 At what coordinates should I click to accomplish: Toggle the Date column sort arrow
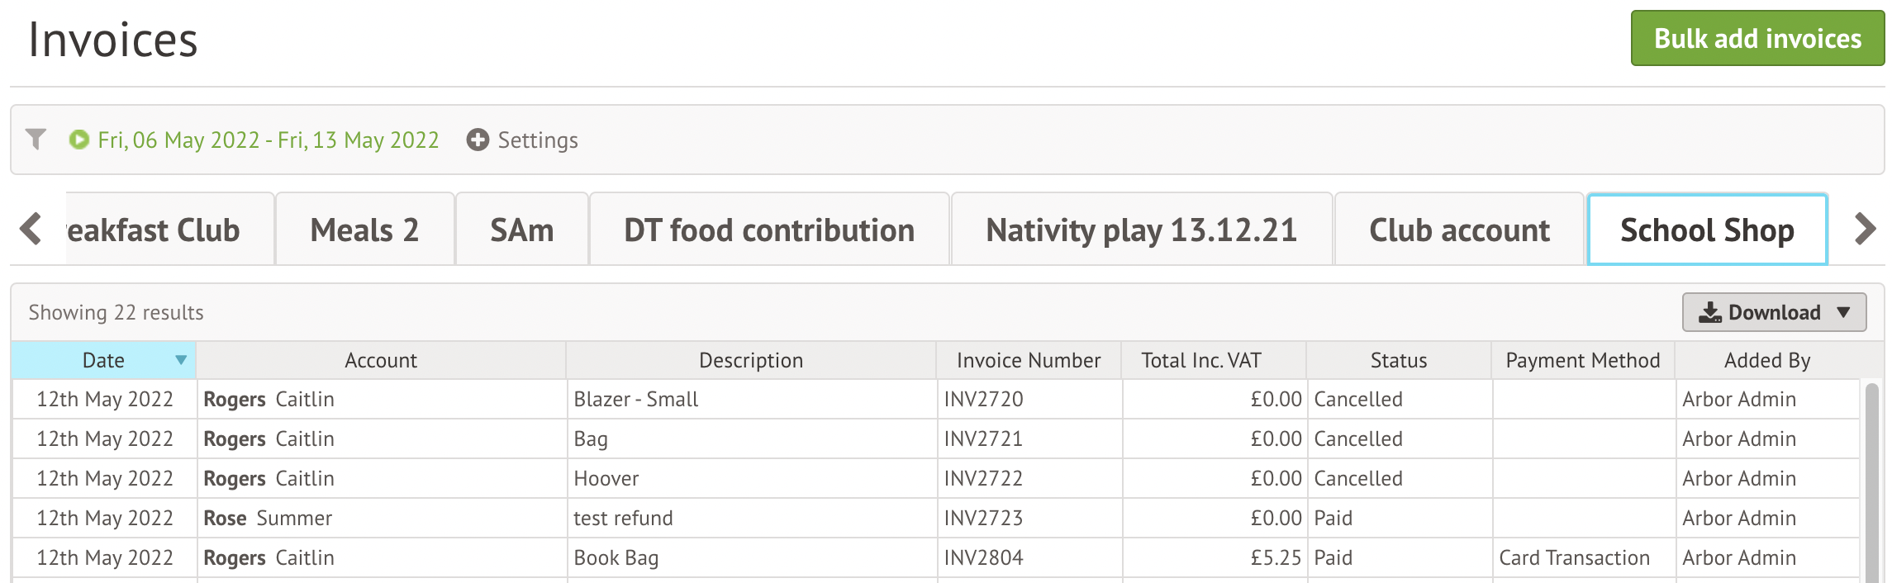pos(181,360)
